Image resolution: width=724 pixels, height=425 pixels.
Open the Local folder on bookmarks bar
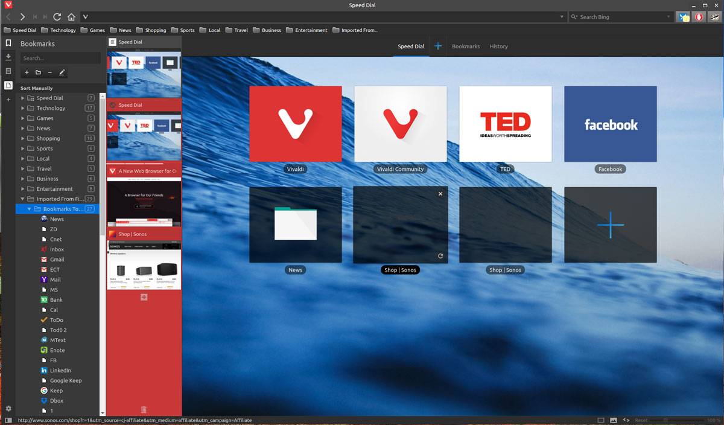point(210,30)
